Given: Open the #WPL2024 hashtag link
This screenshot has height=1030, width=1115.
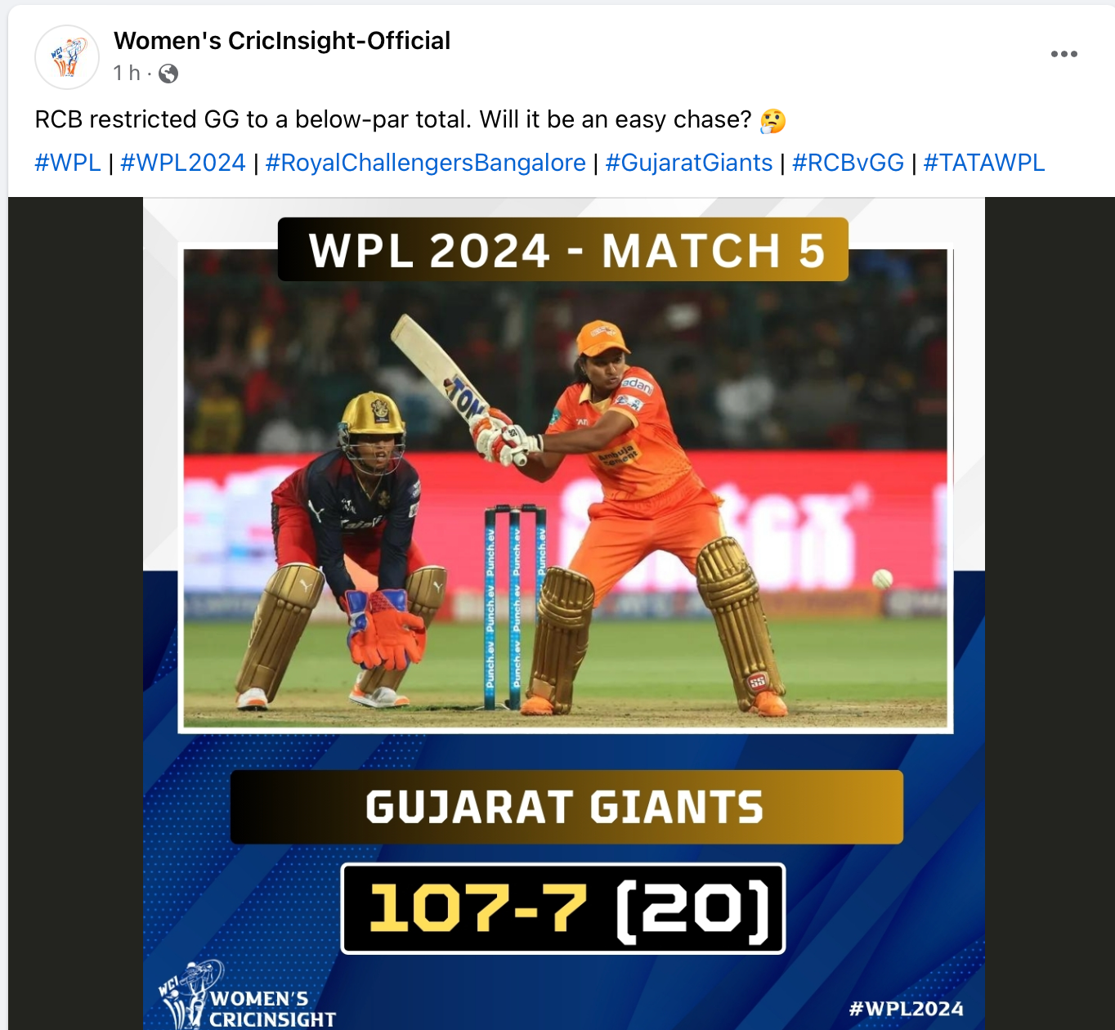Looking at the screenshot, I should click(183, 163).
